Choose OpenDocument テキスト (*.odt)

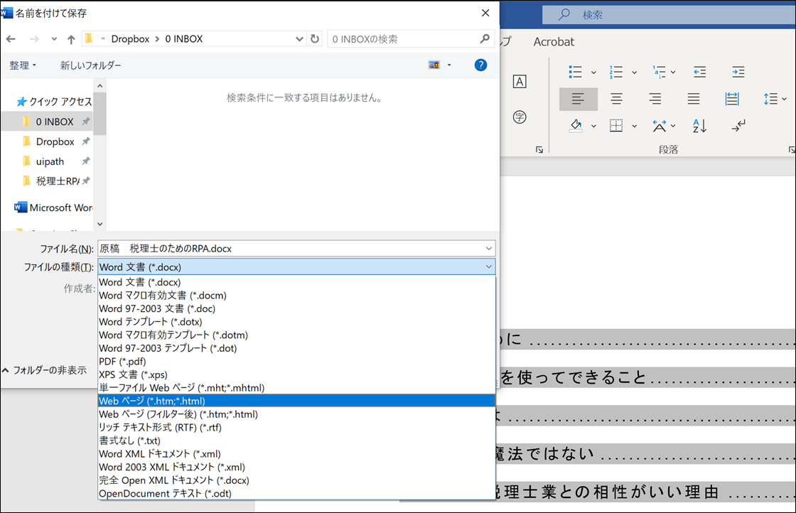point(296,493)
